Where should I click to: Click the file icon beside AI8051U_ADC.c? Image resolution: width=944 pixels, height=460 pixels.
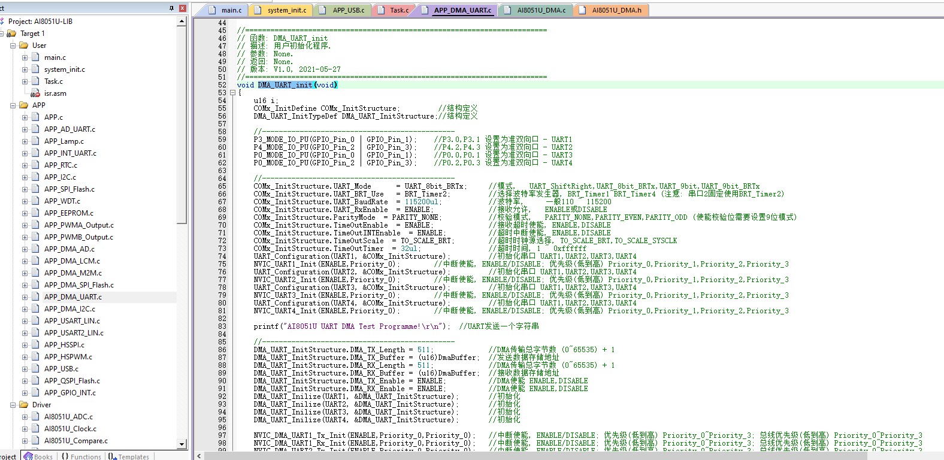(x=35, y=417)
